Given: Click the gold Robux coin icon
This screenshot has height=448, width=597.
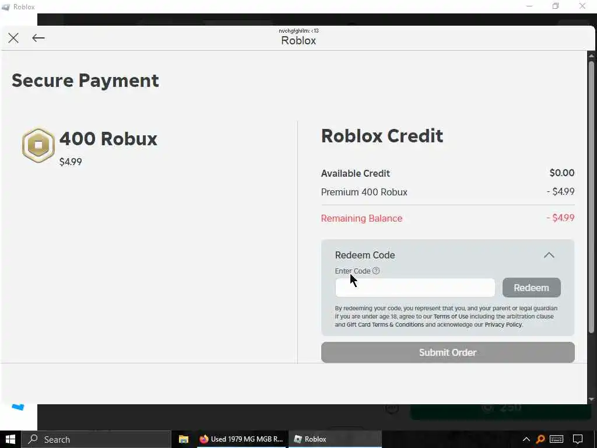Looking at the screenshot, I should (38, 145).
